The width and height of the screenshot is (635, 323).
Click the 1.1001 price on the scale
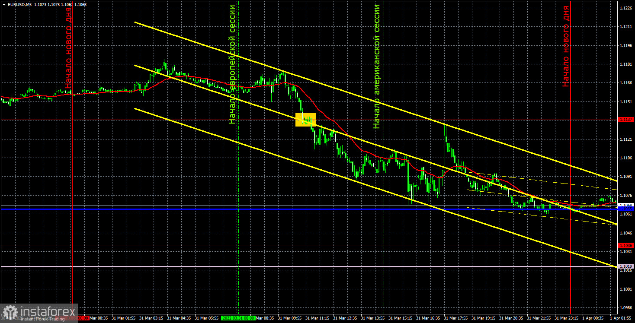click(x=625, y=289)
